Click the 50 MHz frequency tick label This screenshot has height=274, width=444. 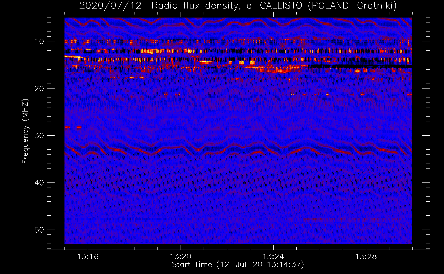point(40,230)
